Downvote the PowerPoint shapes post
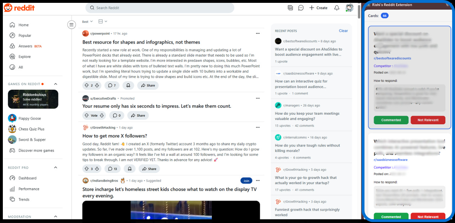This screenshot has width=455, height=223. point(97,85)
